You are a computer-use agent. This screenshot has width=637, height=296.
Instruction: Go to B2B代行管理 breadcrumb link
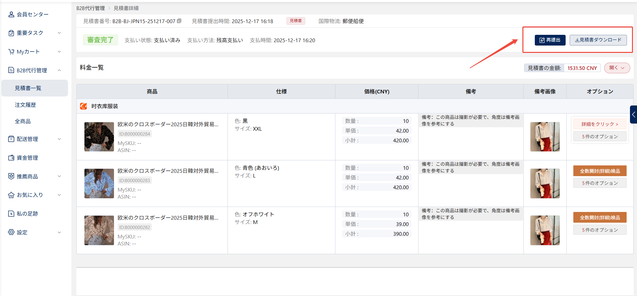pyautogui.click(x=90, y=8)
